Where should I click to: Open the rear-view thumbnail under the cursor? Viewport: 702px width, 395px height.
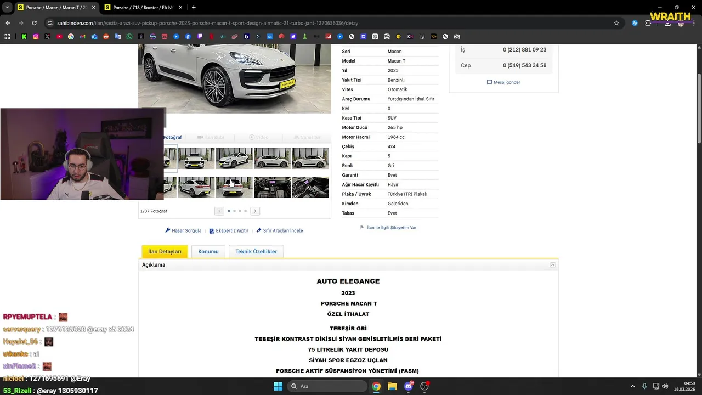(x=234, y=187)
